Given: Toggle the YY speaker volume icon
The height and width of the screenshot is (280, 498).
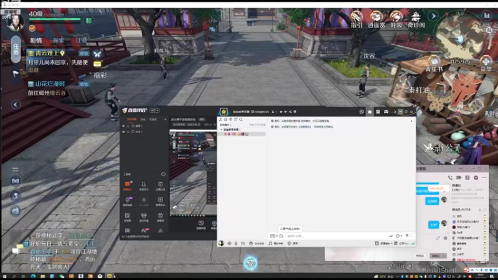Looking at the screenshot, I should tap(229, 243).
